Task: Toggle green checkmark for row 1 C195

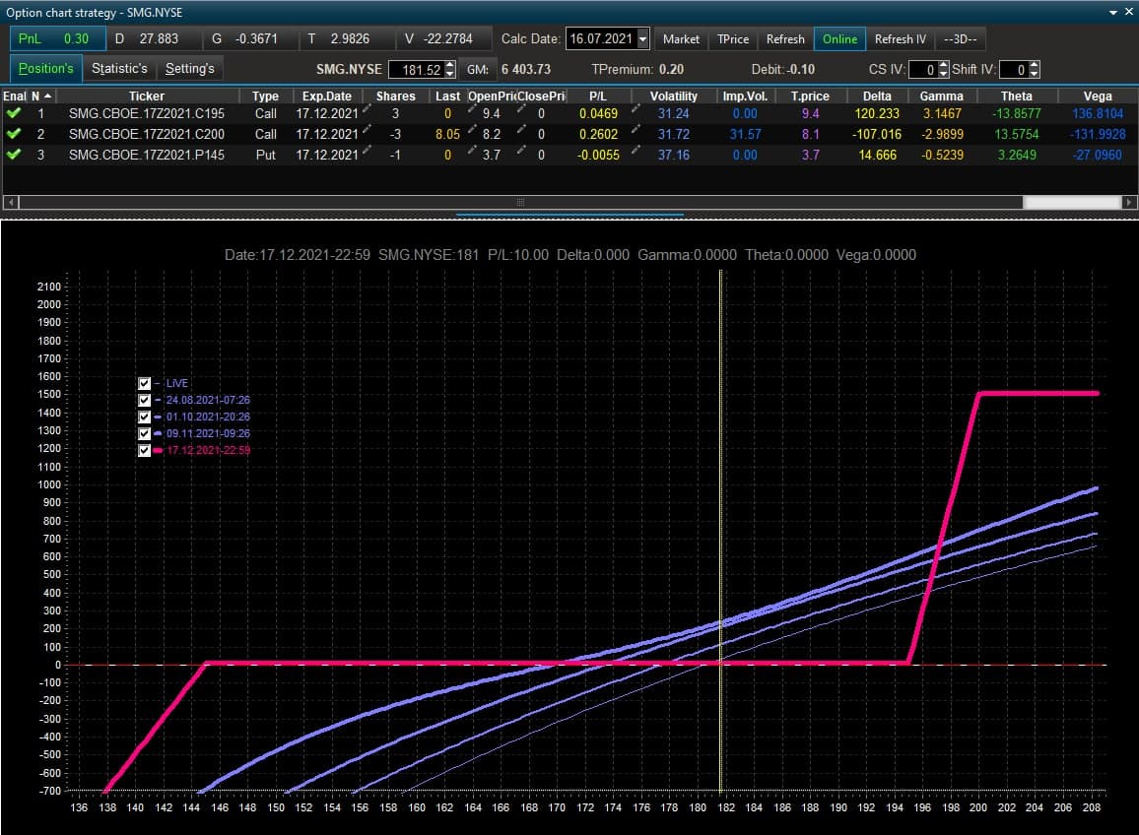Action: click(13, 113)
